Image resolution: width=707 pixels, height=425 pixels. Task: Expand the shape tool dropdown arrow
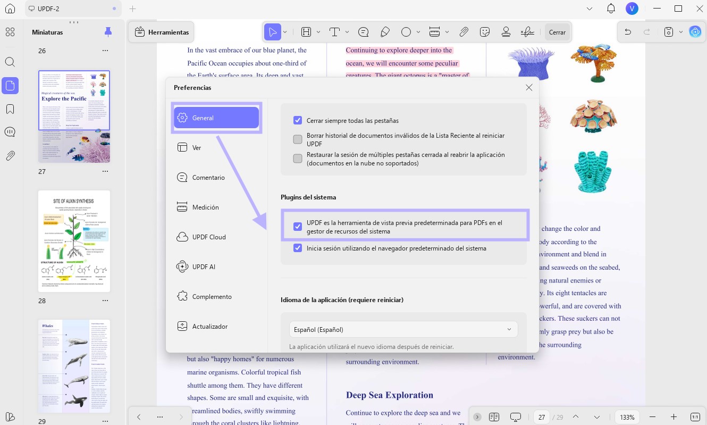click(418, 32)
